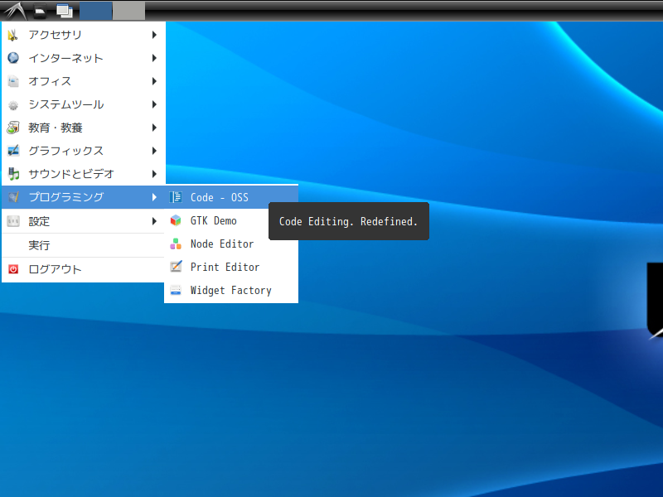Click the Programming category icon

click(x=13, y=197)
